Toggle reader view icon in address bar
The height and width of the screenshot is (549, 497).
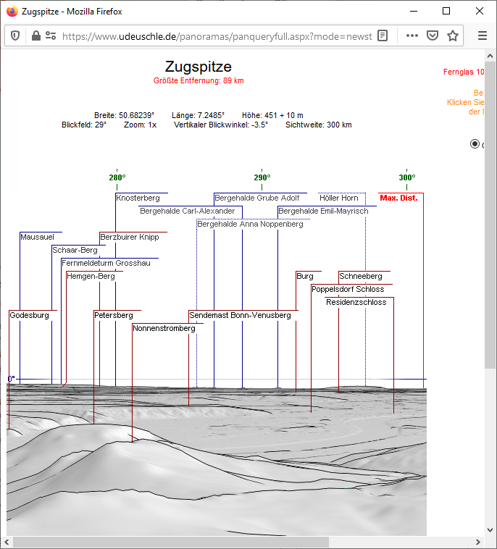click(x=383, y=35)
